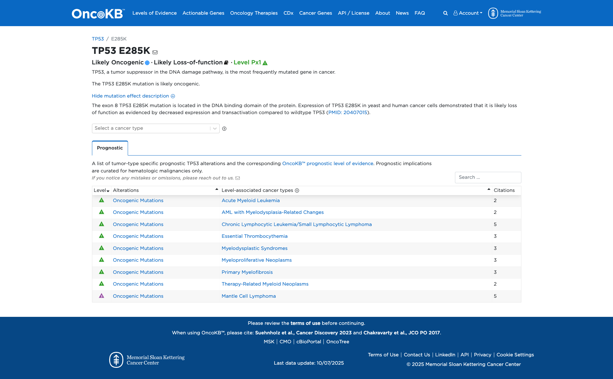Click the green level icon for Acute Myeloid Leukemia row
The image size is (613, 379).
[102, 200]
